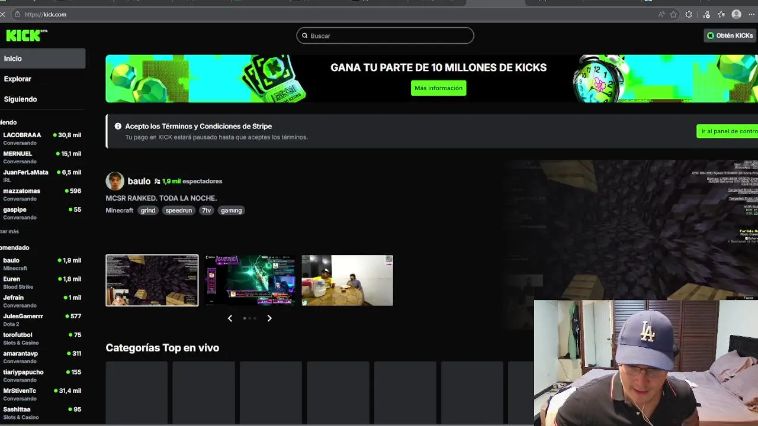Click the KICK logo
This screenshot has height=426, width=758.
26,35
